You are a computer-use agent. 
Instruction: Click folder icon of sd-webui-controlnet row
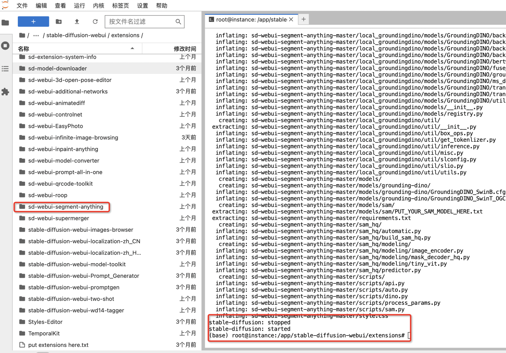(x=22, y=114)
